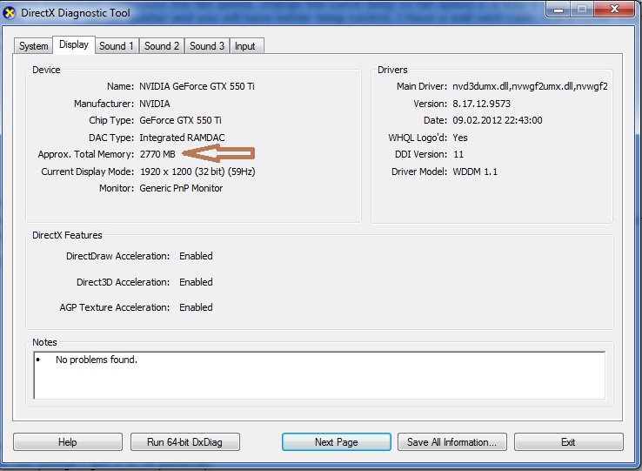Select the 'No problems found.' note text
This screenshot has width=642, height=471.
[97, 360]
